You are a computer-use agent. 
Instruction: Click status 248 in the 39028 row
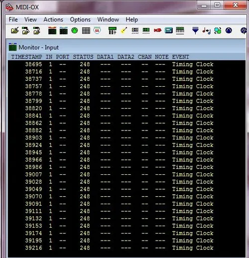tap(85, 182)
